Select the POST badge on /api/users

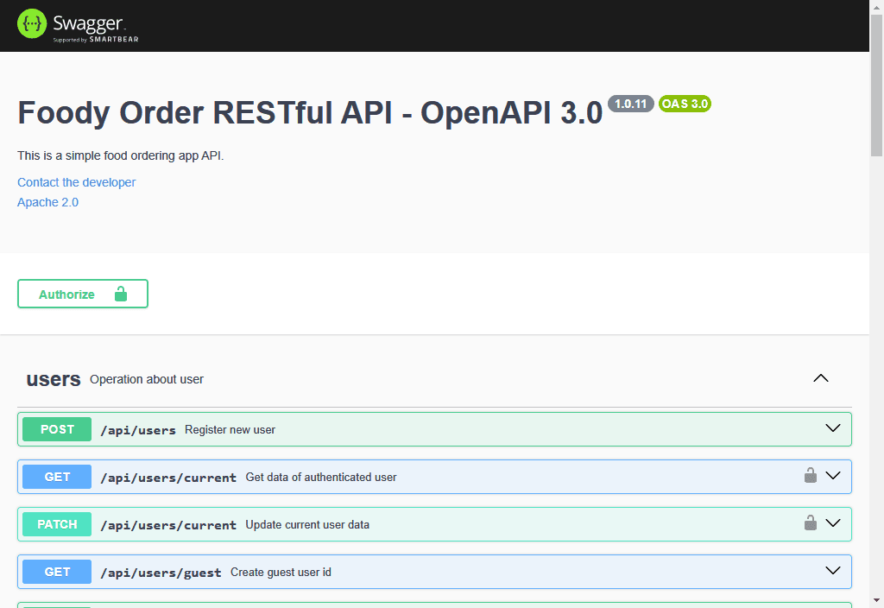(56, 428)
